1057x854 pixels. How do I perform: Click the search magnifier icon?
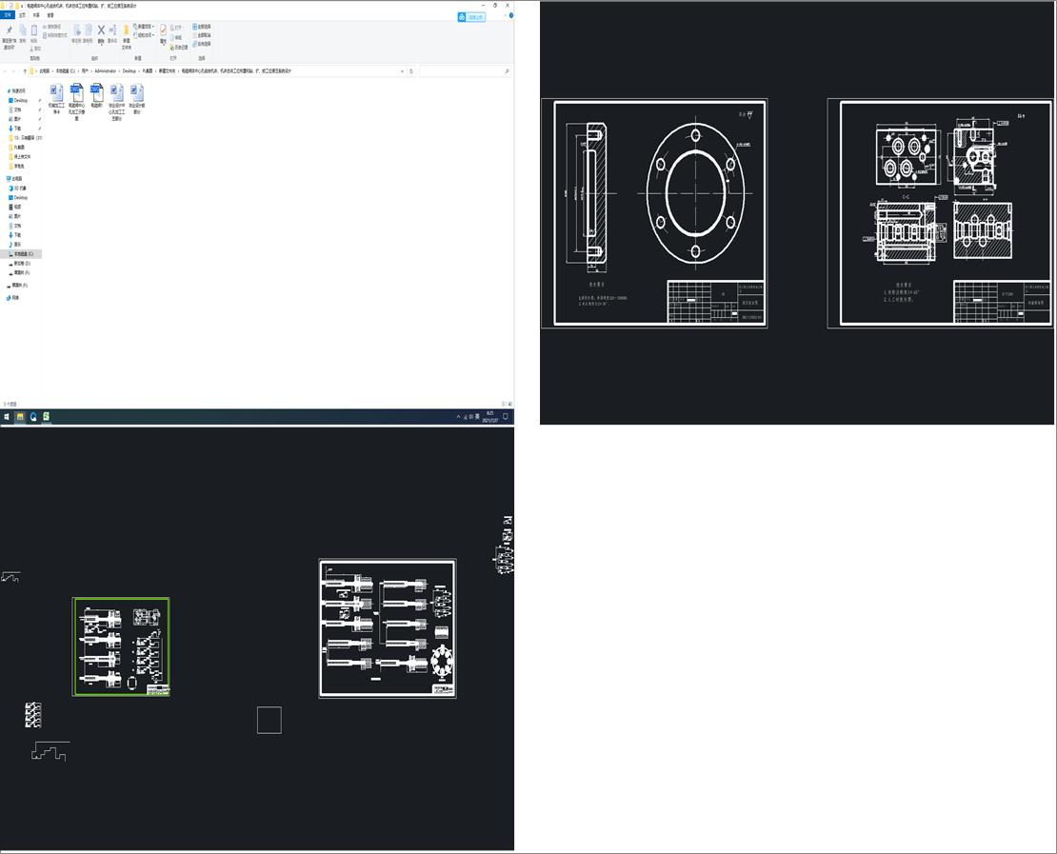tap(507, 70)
